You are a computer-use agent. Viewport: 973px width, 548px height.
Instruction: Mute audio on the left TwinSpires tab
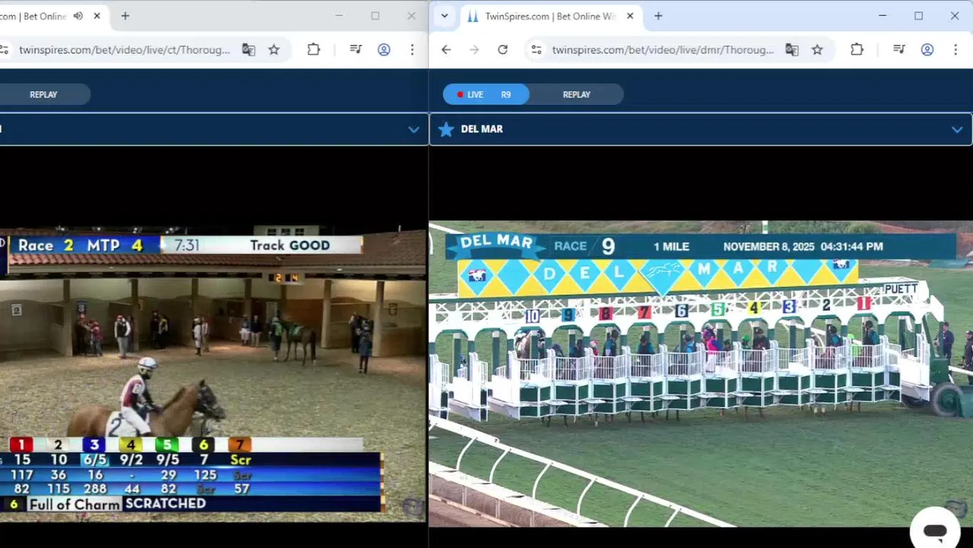coord(78,16)
